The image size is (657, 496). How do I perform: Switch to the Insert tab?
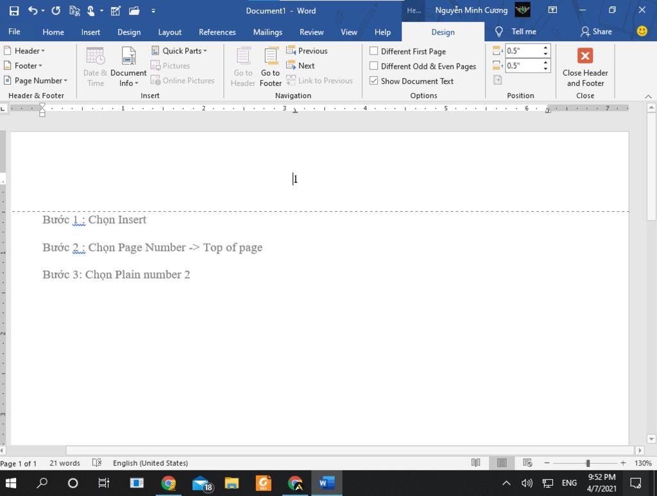[x=90, y=32]
